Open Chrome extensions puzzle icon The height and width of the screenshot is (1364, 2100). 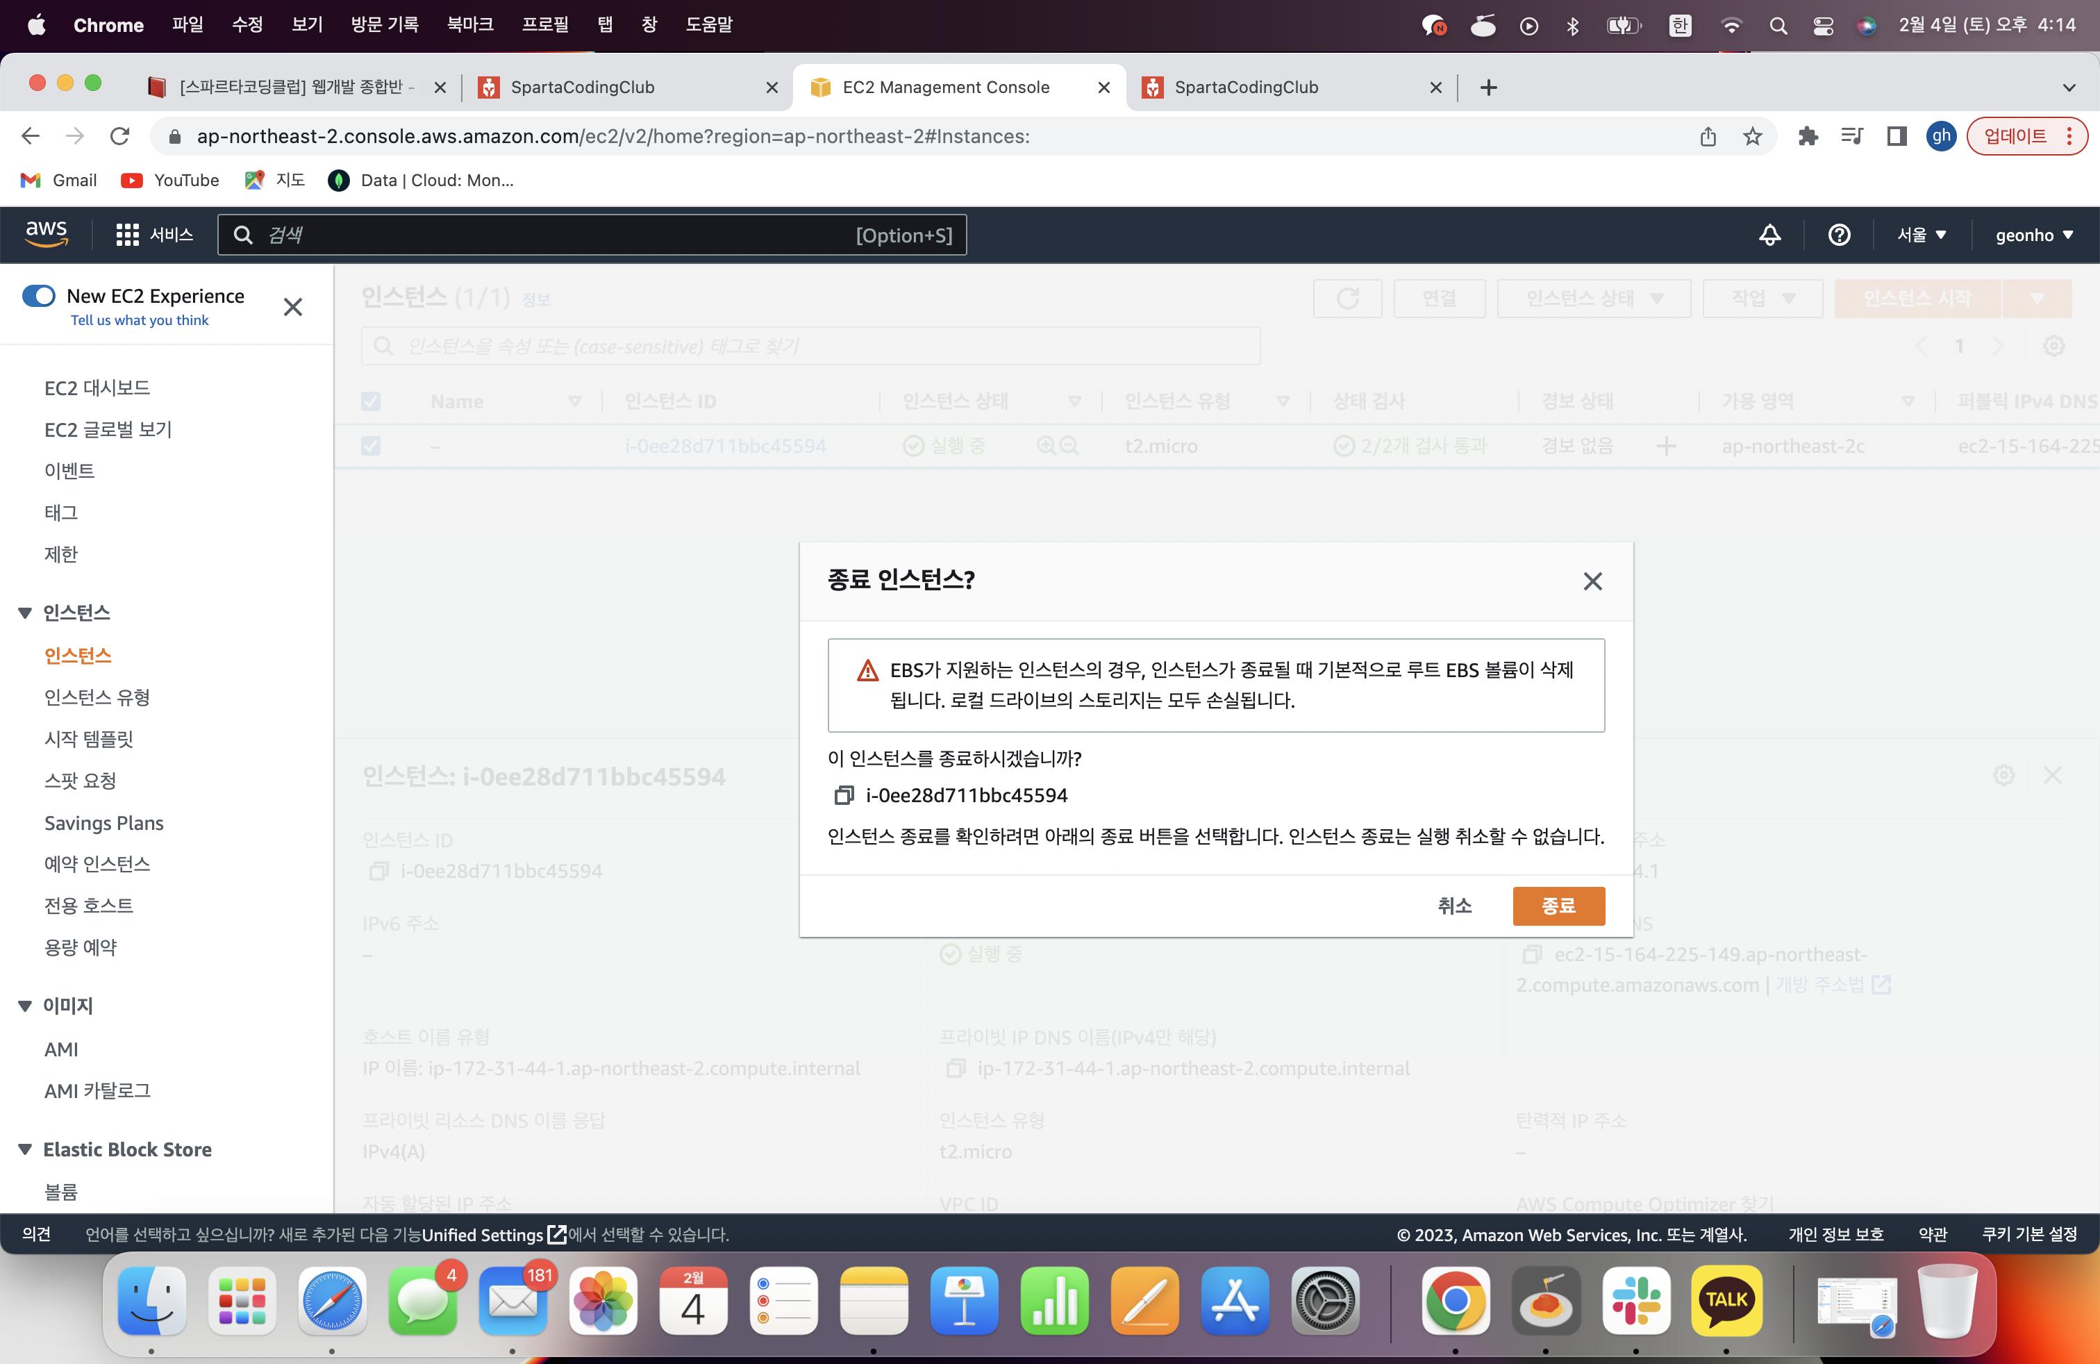point(1808,136)
